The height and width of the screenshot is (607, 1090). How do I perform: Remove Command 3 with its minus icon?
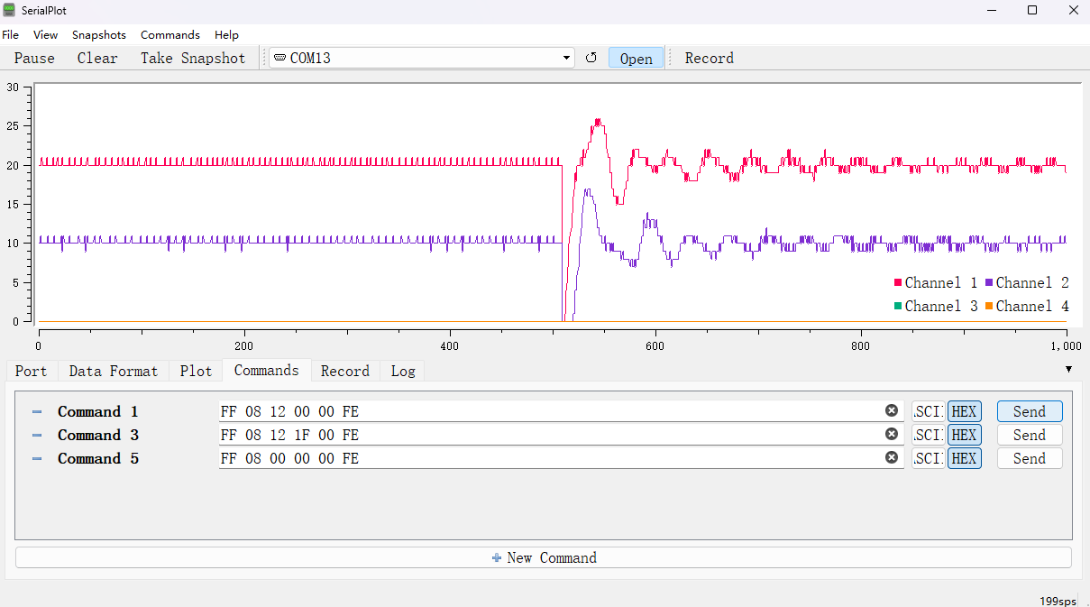pos(37,436)
